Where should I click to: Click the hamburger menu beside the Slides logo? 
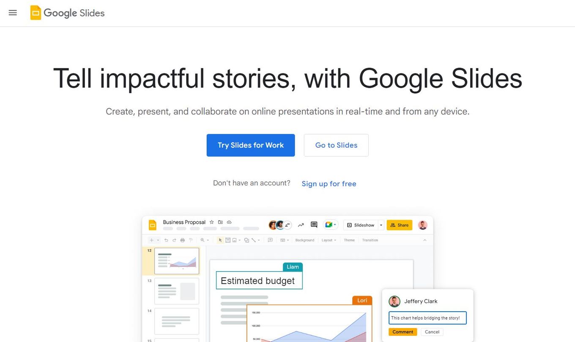[13, 13]
